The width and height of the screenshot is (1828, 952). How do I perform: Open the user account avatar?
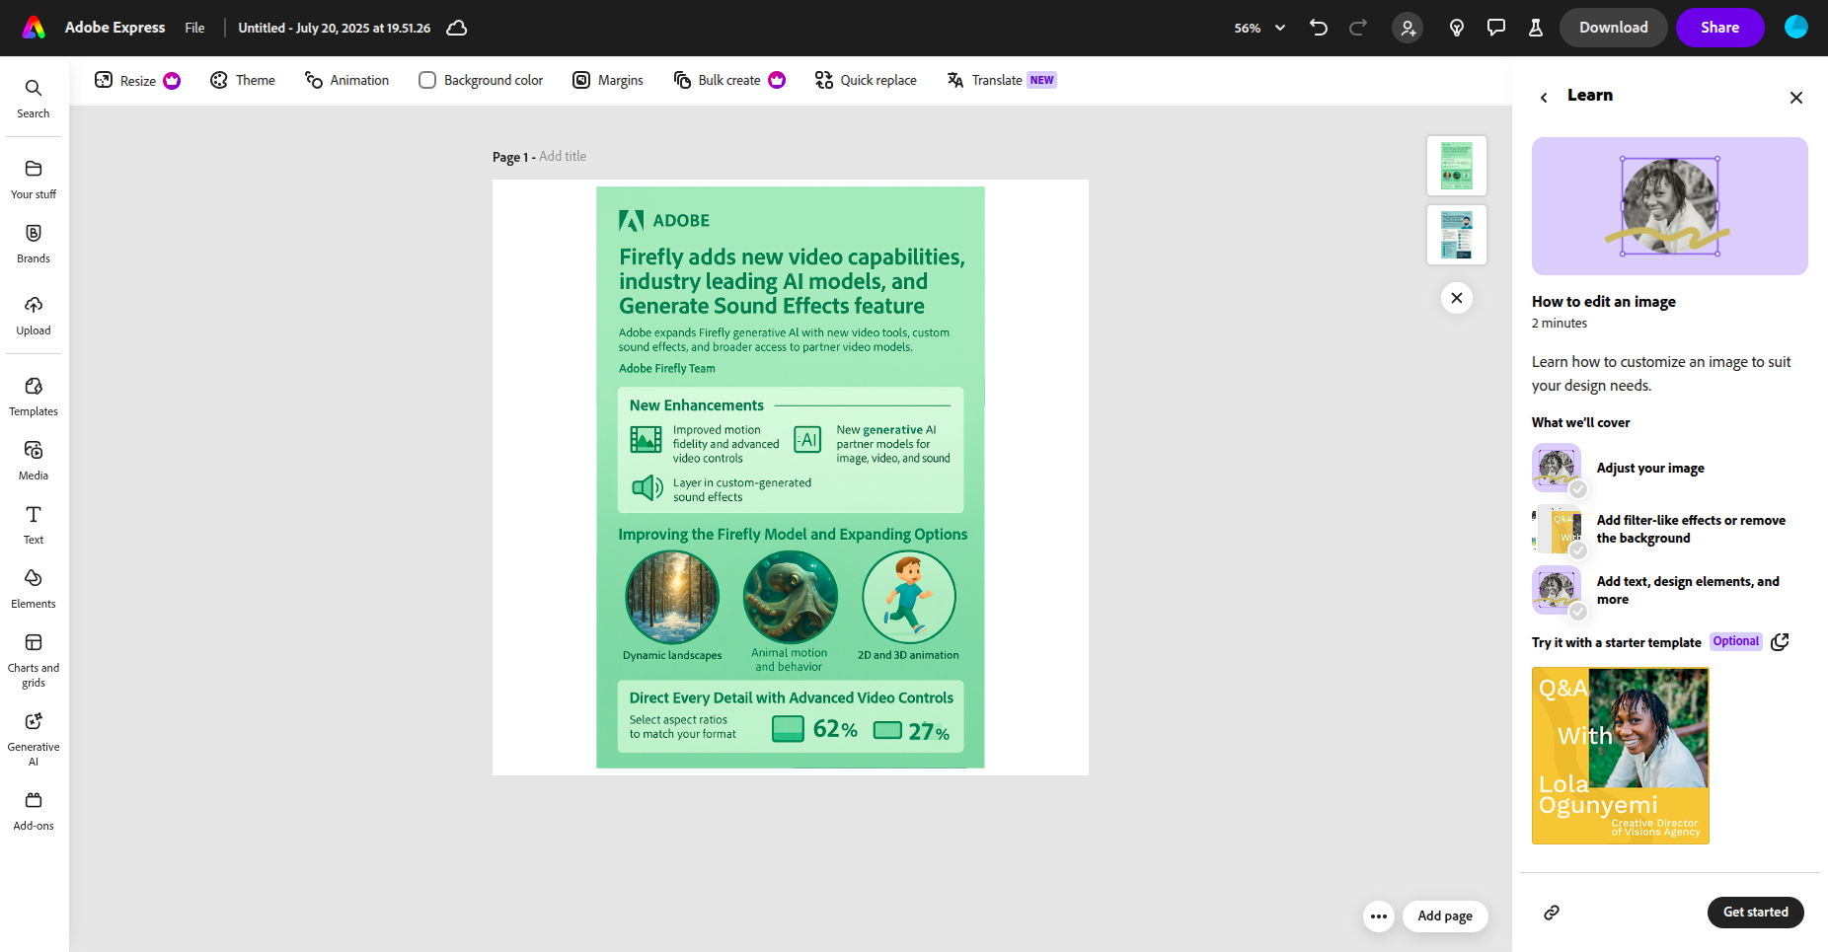pos(1796,28)
